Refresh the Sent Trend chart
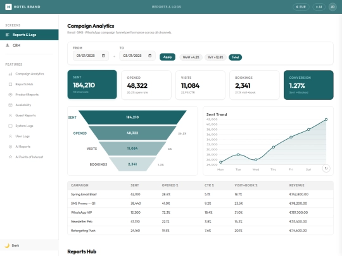The height and width of the screenshot is (256, 342). 326,168
